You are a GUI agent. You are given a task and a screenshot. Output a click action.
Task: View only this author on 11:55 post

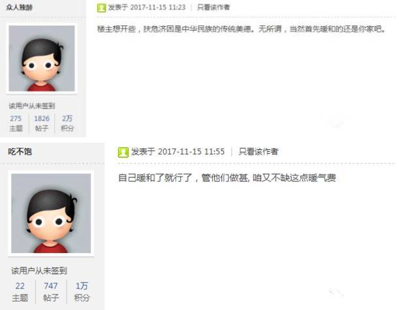coord(259,152)
